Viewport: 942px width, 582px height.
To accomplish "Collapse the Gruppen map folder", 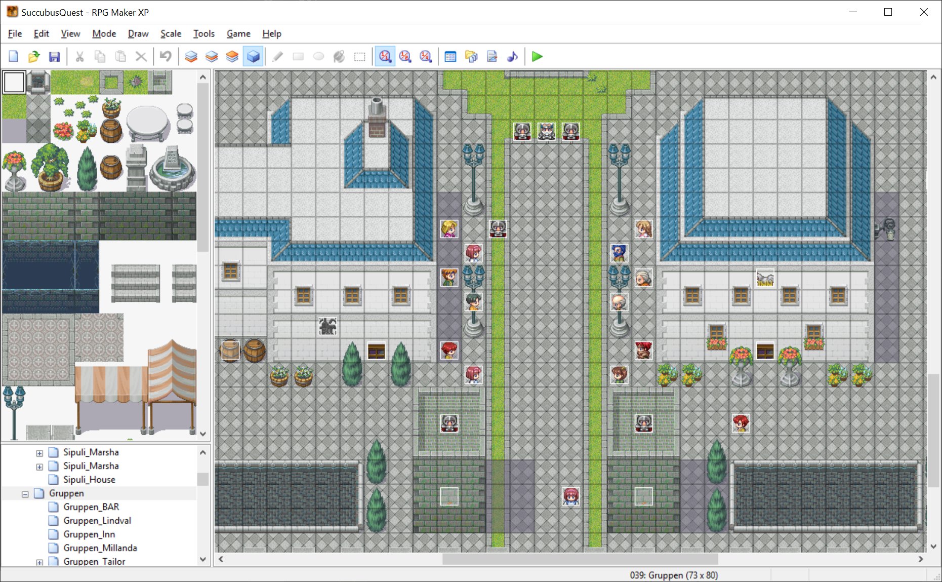I will click(25, 494).
